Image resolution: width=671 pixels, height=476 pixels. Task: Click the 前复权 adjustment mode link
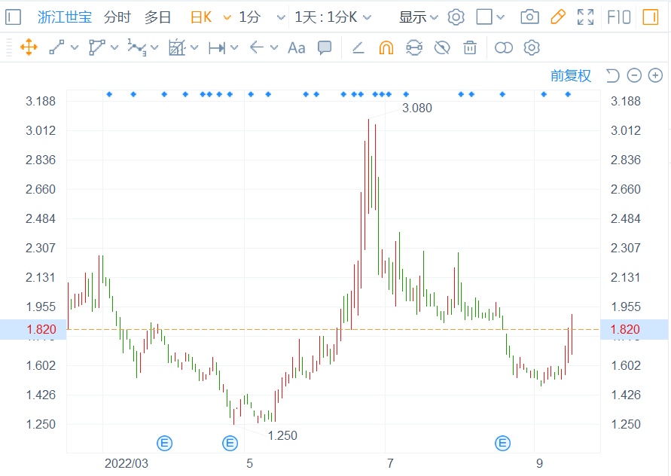(x=570, y=76)
